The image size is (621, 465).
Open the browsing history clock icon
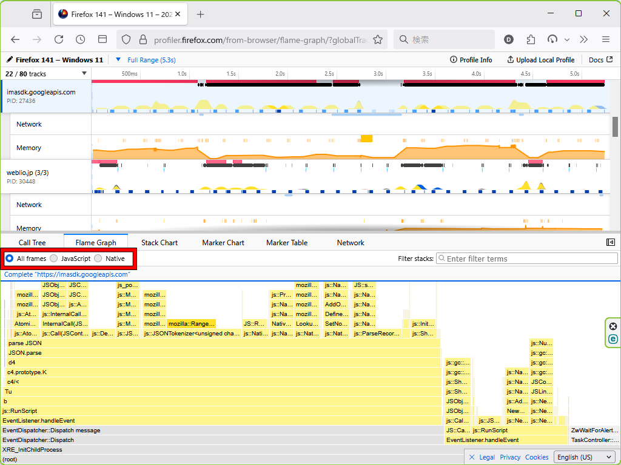click(81, 39)
